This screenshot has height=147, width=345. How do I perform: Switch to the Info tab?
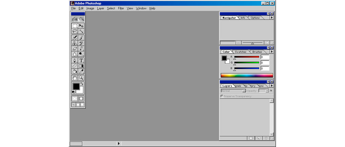[x=243, y=18]
